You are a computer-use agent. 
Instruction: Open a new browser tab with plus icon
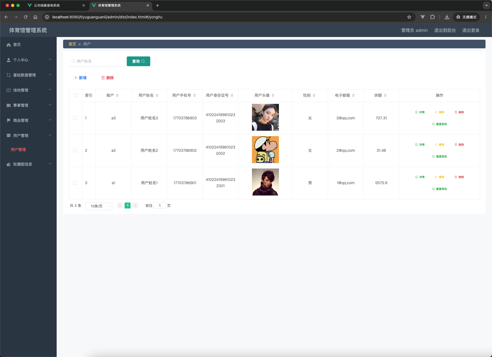[x=158, y=5]
